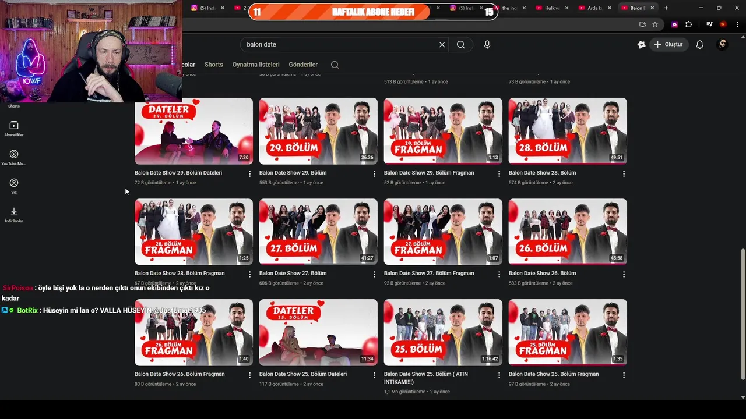Start voice search with the microphone icon
746x419 pixels.
point(487,44)
